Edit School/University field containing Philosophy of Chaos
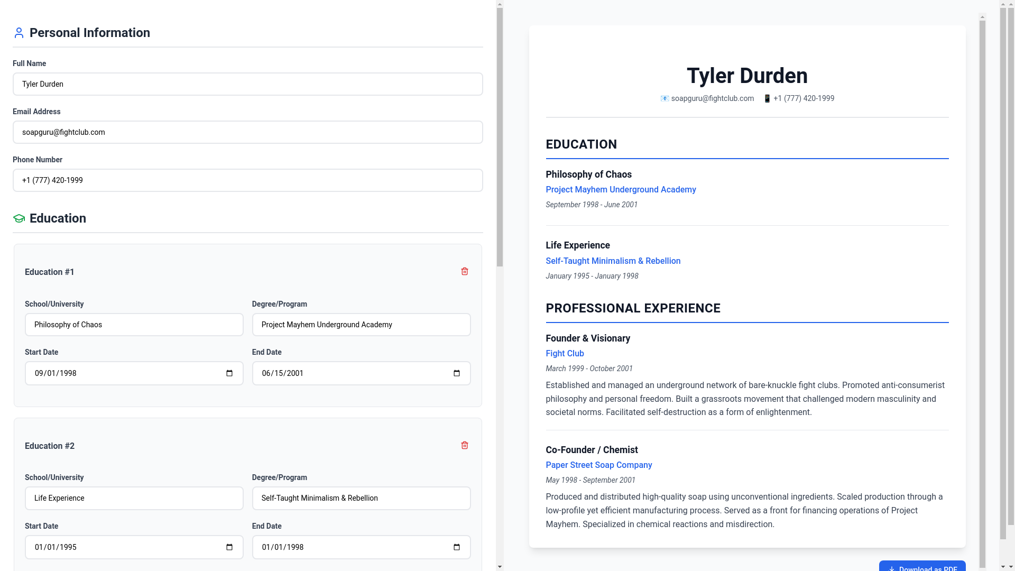The image size is (1015, 571). (x=134, y=325)
